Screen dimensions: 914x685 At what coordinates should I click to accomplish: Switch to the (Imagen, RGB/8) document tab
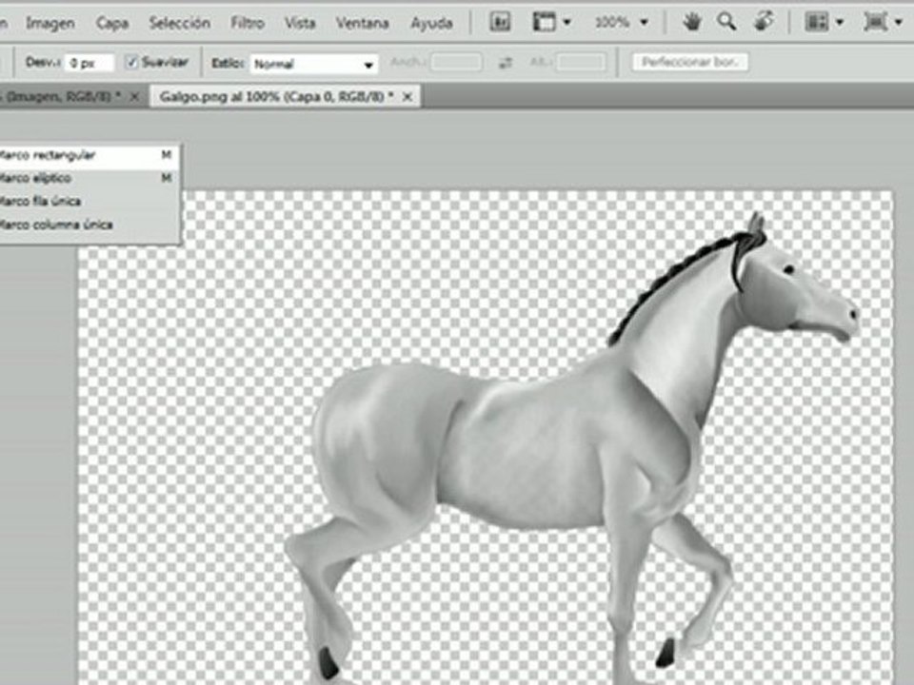(61, 97)
